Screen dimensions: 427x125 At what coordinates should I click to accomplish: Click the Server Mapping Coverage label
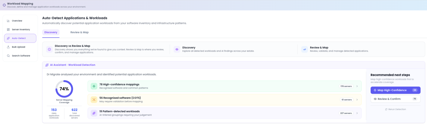point(64,101)
